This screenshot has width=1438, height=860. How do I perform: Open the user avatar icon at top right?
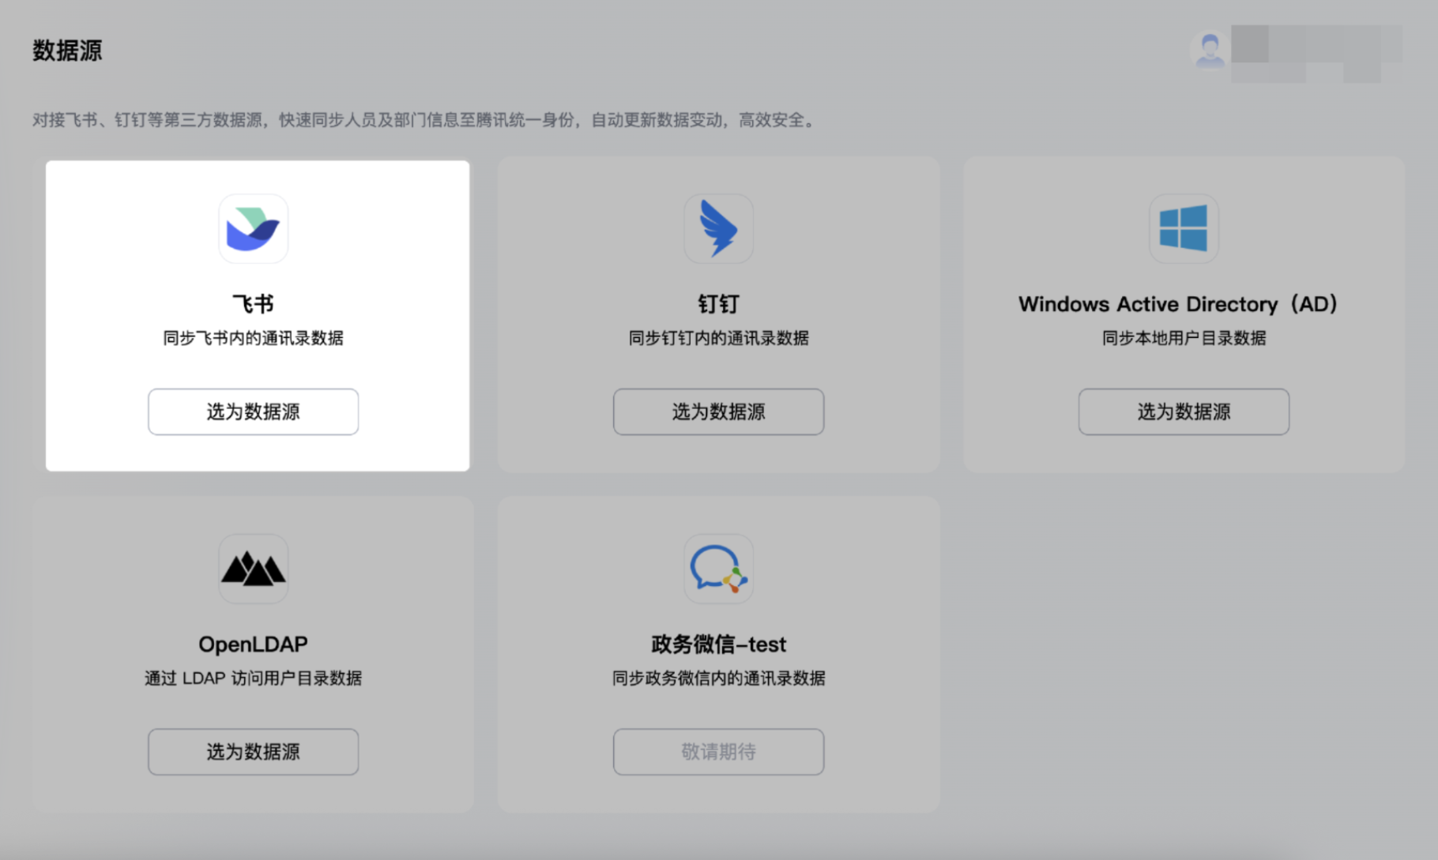point(1209,50)
